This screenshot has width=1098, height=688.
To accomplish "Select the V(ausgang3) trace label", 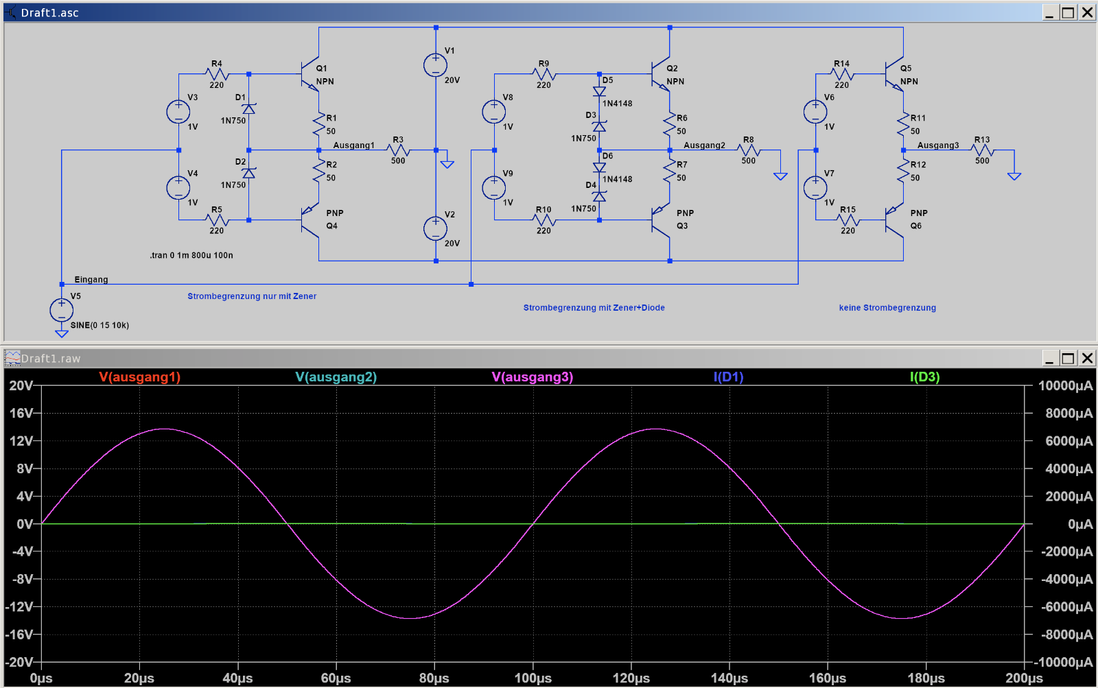I will (533, 377).
